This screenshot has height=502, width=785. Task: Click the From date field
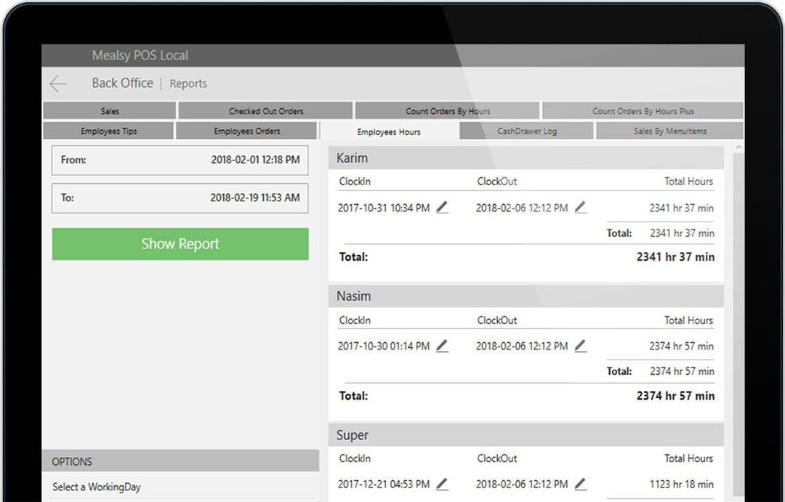pyautogui.click(x=180, y=160)
